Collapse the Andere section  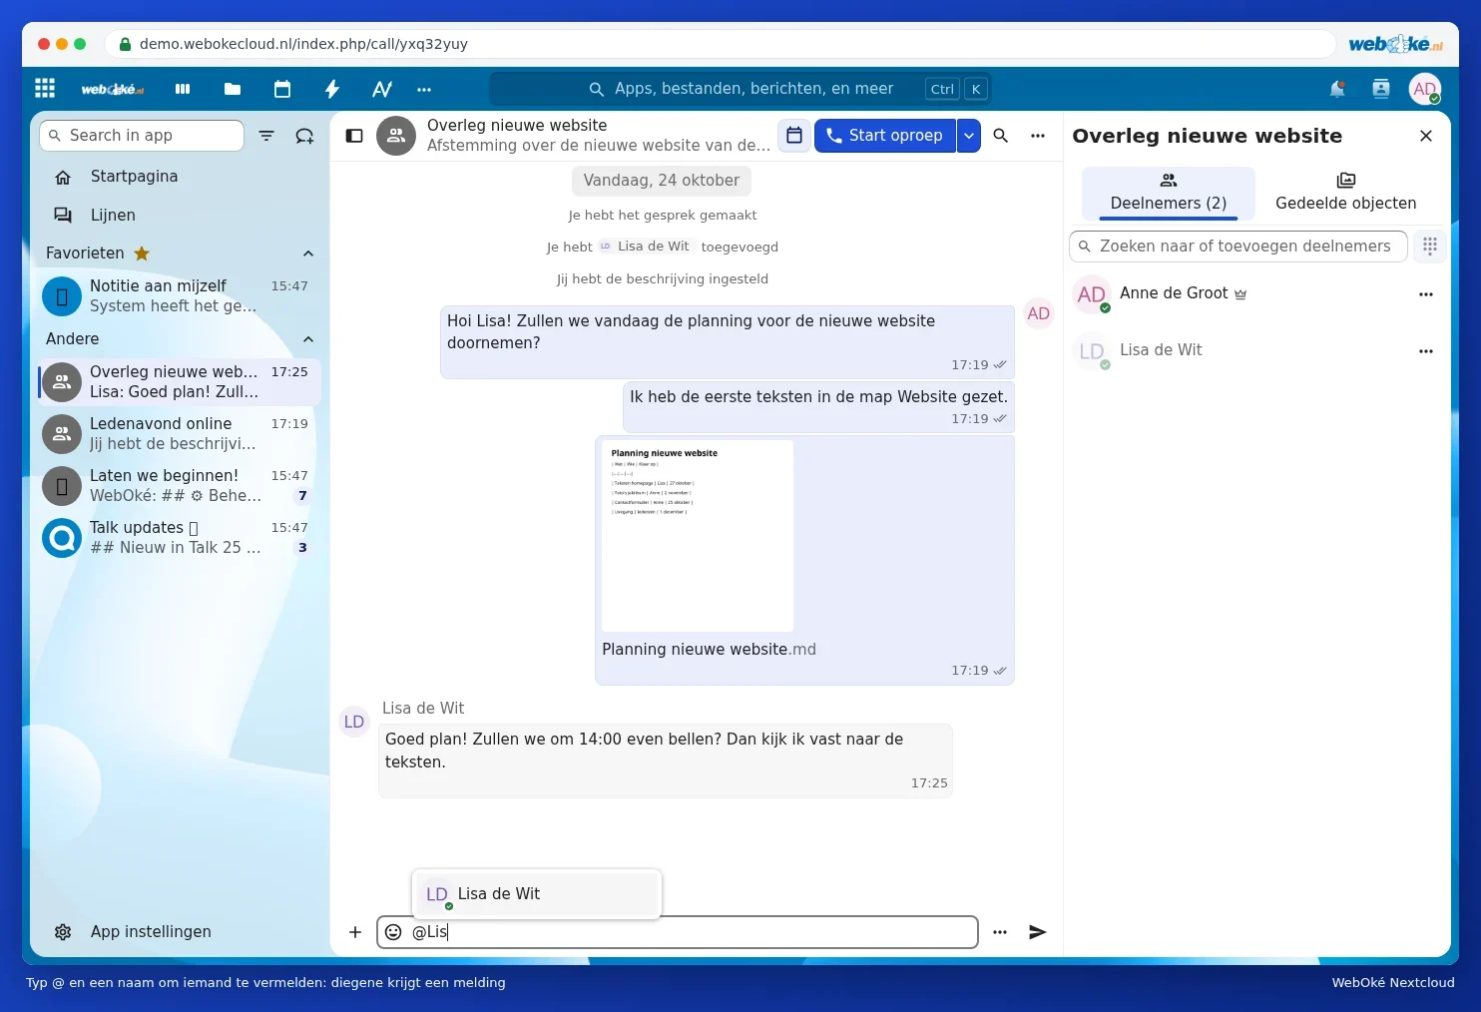coord(308,339)
